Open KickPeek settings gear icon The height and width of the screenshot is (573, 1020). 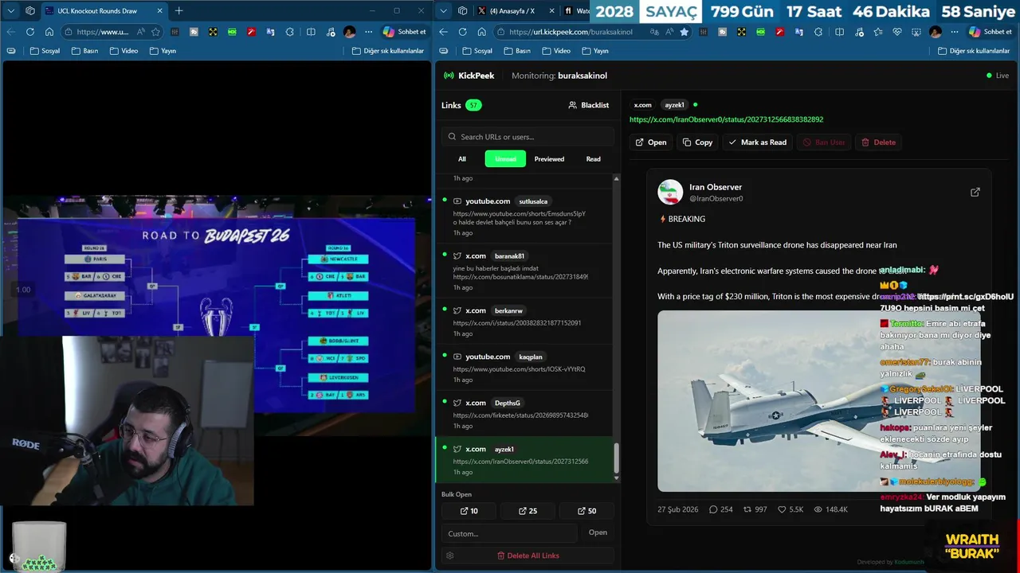[450, 555]
